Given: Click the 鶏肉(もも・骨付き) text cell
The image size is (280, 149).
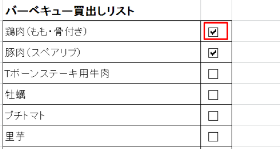Looking at the screenshot, I should [x=102, y=32].
